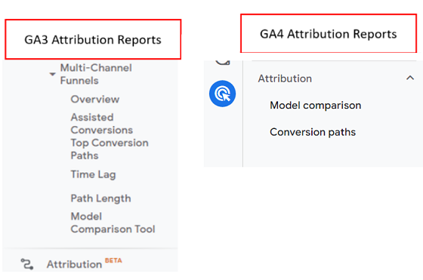Image resolution: width=423 pixels, height=280 pixels.
Task: Open Attribution BETA section in GA3
Action: pyautogui.click(x=85, y=264)
